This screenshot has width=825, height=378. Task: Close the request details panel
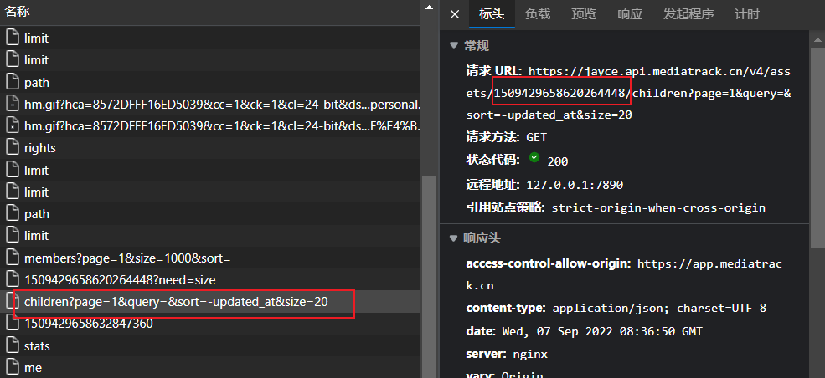tap(455, 14)
